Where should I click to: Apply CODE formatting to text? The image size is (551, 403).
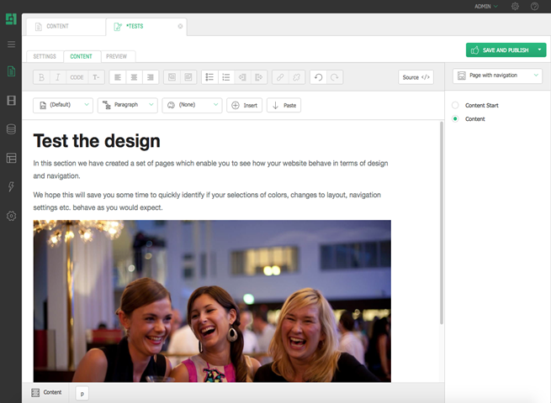pyautogui.click(x=77, y=77)
